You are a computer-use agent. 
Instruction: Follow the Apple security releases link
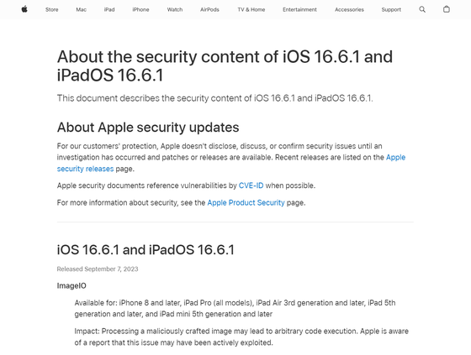[85, 169]
